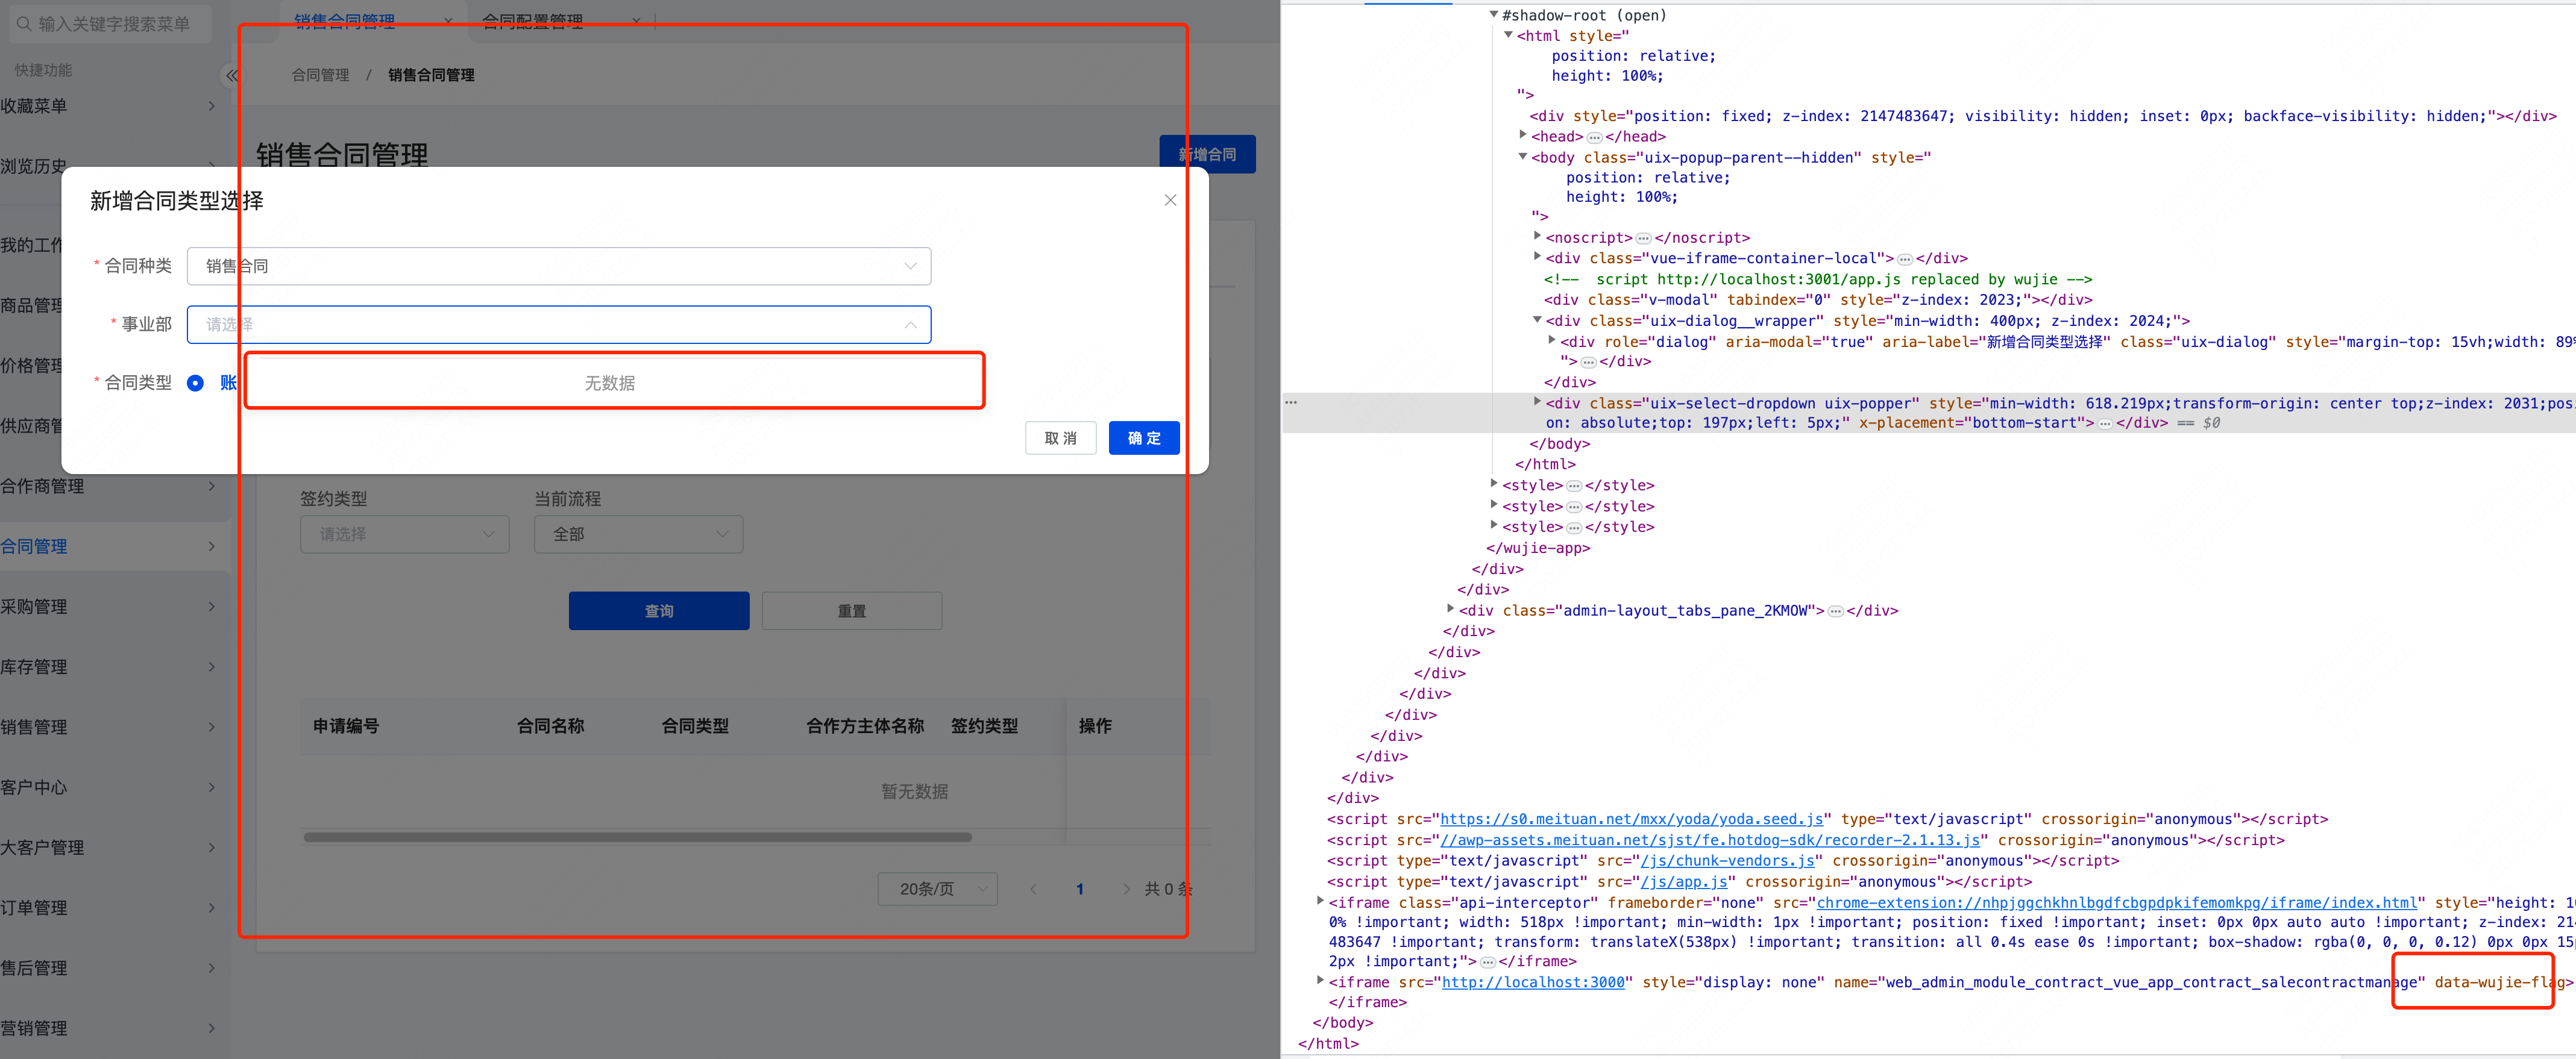Expand the noscript node in DevTools
The image size is (2576, 1059).
click(1537, 237)
